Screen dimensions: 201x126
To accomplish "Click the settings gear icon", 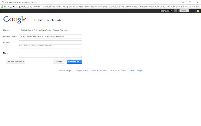I will pyautogui.click(x=198, y=11).
